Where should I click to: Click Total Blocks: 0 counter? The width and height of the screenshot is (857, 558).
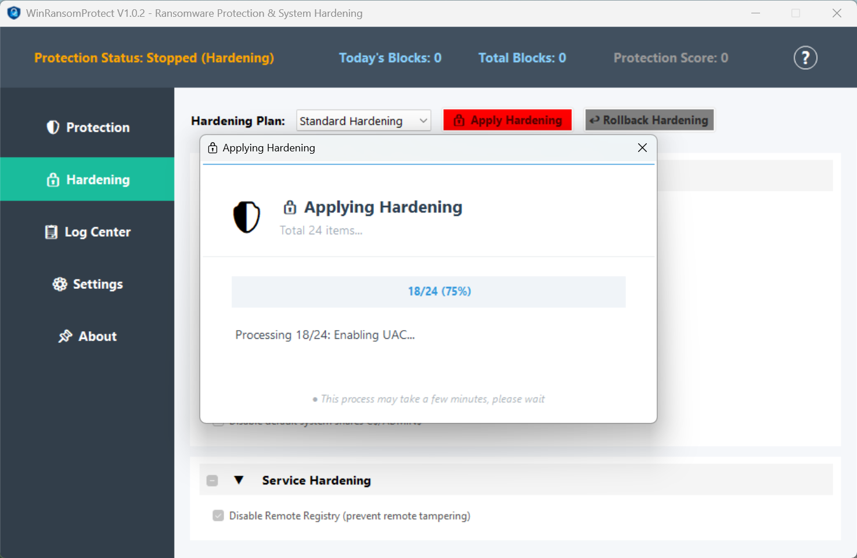coord(522,58)
